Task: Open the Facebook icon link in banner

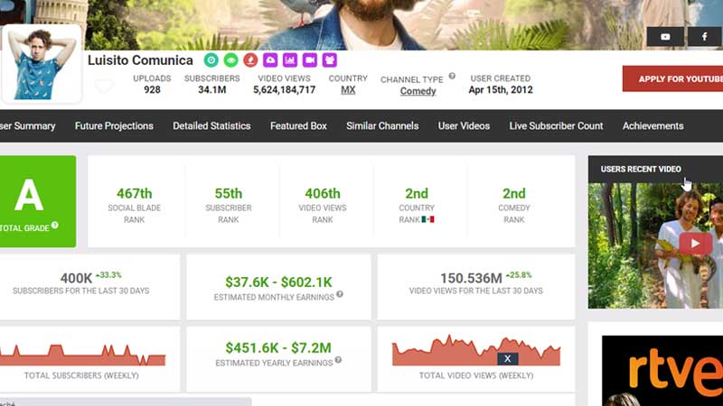Action: [703, 37]
